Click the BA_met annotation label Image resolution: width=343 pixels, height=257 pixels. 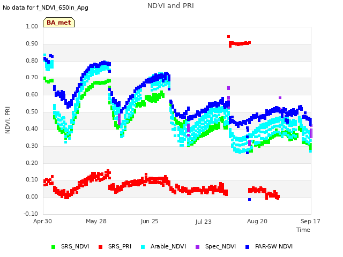(59, 22)
